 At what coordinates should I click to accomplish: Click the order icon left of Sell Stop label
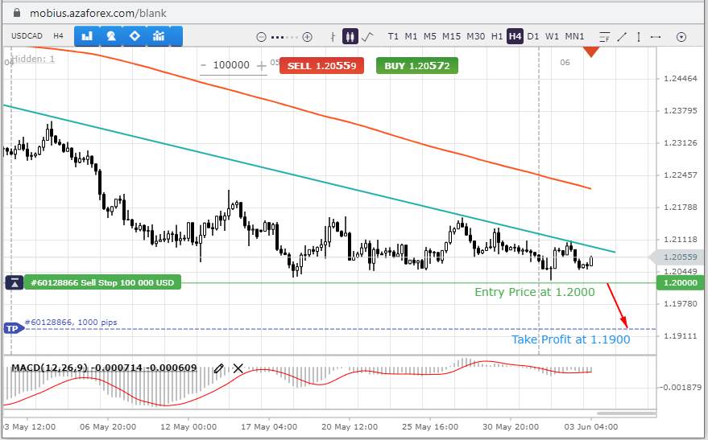pyautogui.click(x=14, y=282)
